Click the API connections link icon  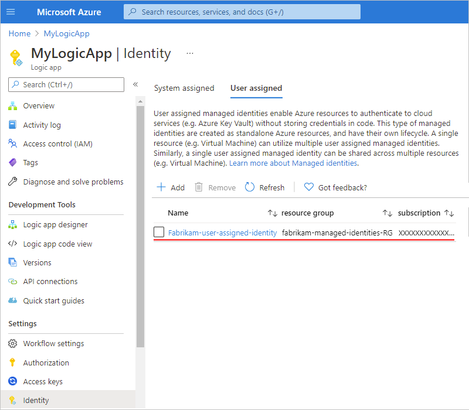coord(12,282)
